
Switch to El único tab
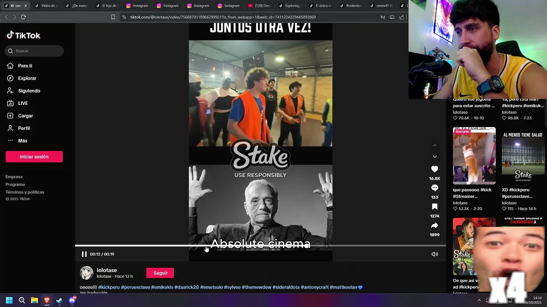(321, 6)
